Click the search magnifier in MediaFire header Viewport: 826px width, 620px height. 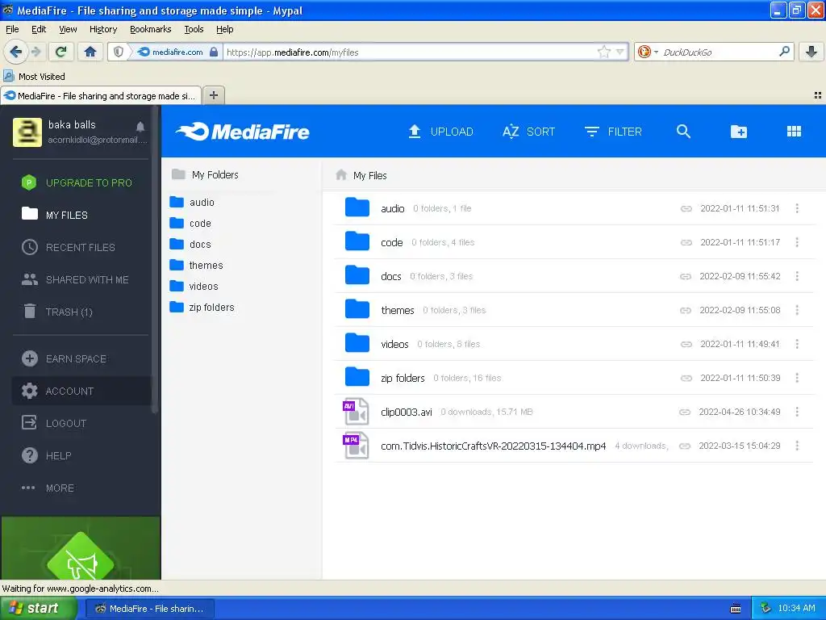pyautogui.click(x=683, y=132)
